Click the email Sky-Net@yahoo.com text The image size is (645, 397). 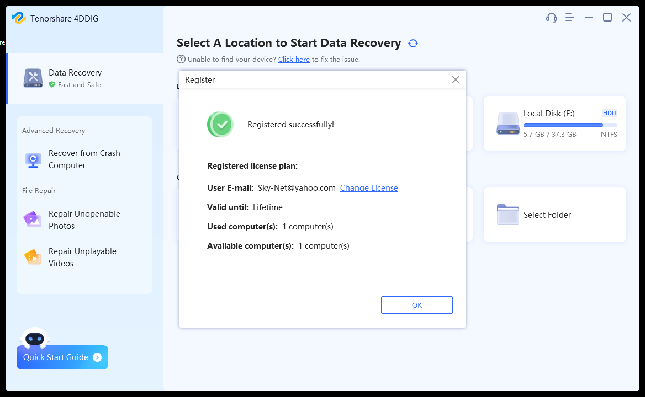297,188
